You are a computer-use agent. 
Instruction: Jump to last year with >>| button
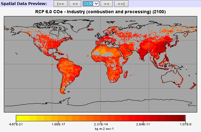pos(121,4)
